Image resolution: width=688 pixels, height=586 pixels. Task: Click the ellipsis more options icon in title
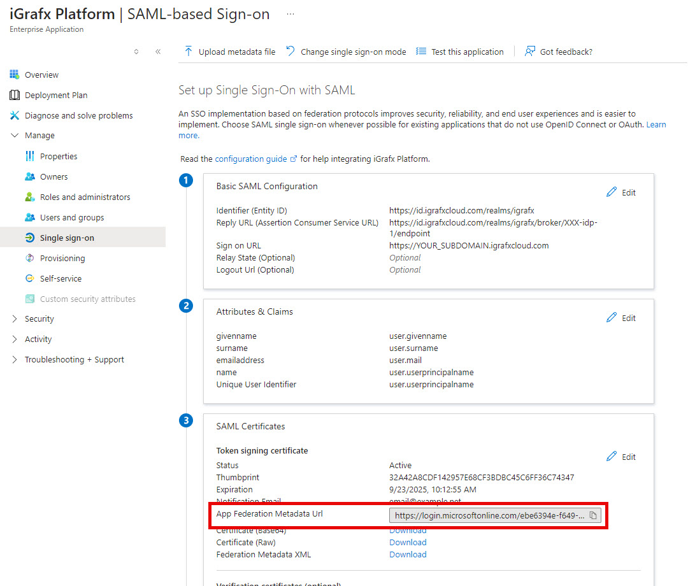(290, 14)
